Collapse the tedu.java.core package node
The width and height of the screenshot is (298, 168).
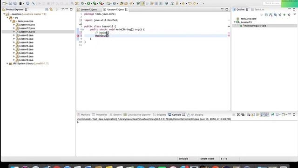pyautogui.click(x=11, y=21)
